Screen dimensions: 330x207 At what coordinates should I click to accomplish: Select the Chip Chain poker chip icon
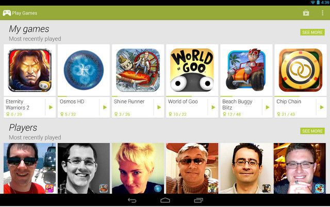300,70
